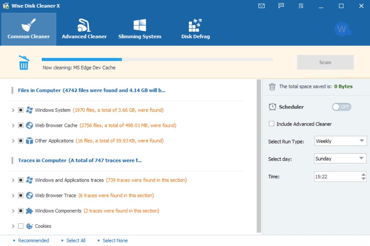Click the '1970 files, a total of 3.66 GB' text
Image resolution: width=370 pixels, height=246 pixels.
pyautogui.click(x=118, y=110)
